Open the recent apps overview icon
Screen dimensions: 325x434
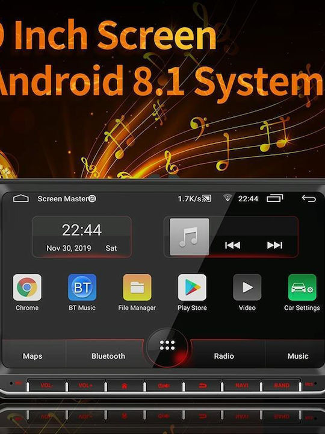(274, 198)
